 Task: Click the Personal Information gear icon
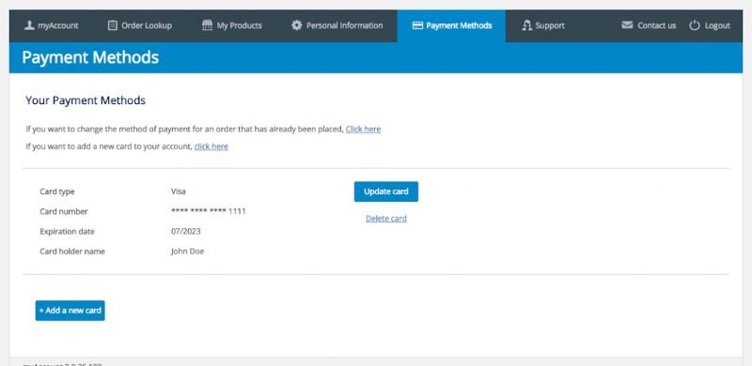pyautogui.click(x=297, y=25)
